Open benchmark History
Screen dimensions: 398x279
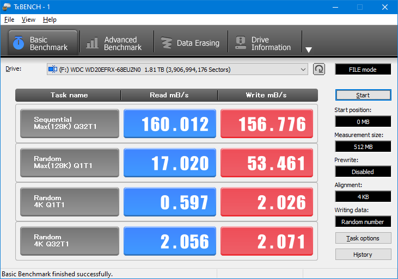point(363,255)
